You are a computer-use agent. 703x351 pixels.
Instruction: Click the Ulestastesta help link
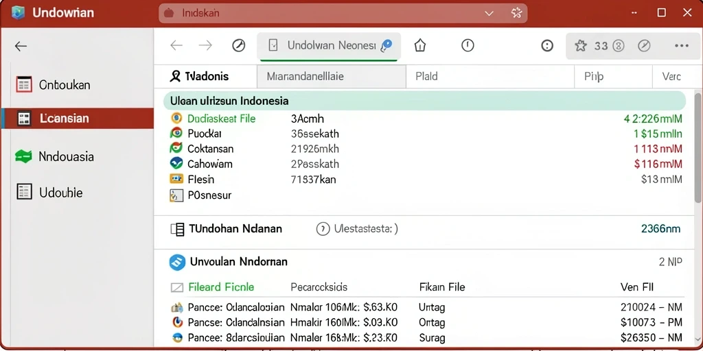click(357, 229)
